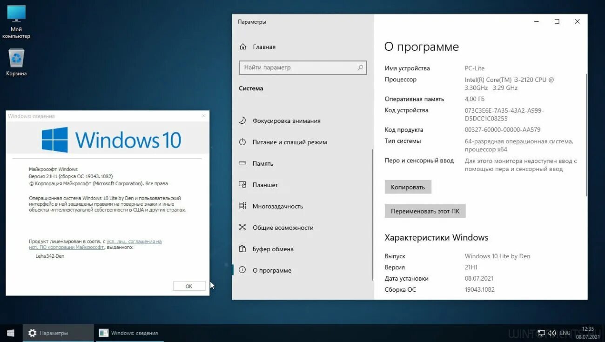This screenshot has height=342, width=605.
Task: Click the shared experiences icon beside Общие возможности
Action: point(242,228)
